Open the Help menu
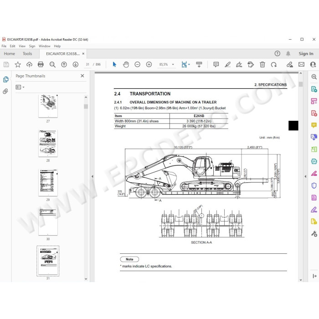This screenshot has height=319, width=319. (x=57, y=46)
